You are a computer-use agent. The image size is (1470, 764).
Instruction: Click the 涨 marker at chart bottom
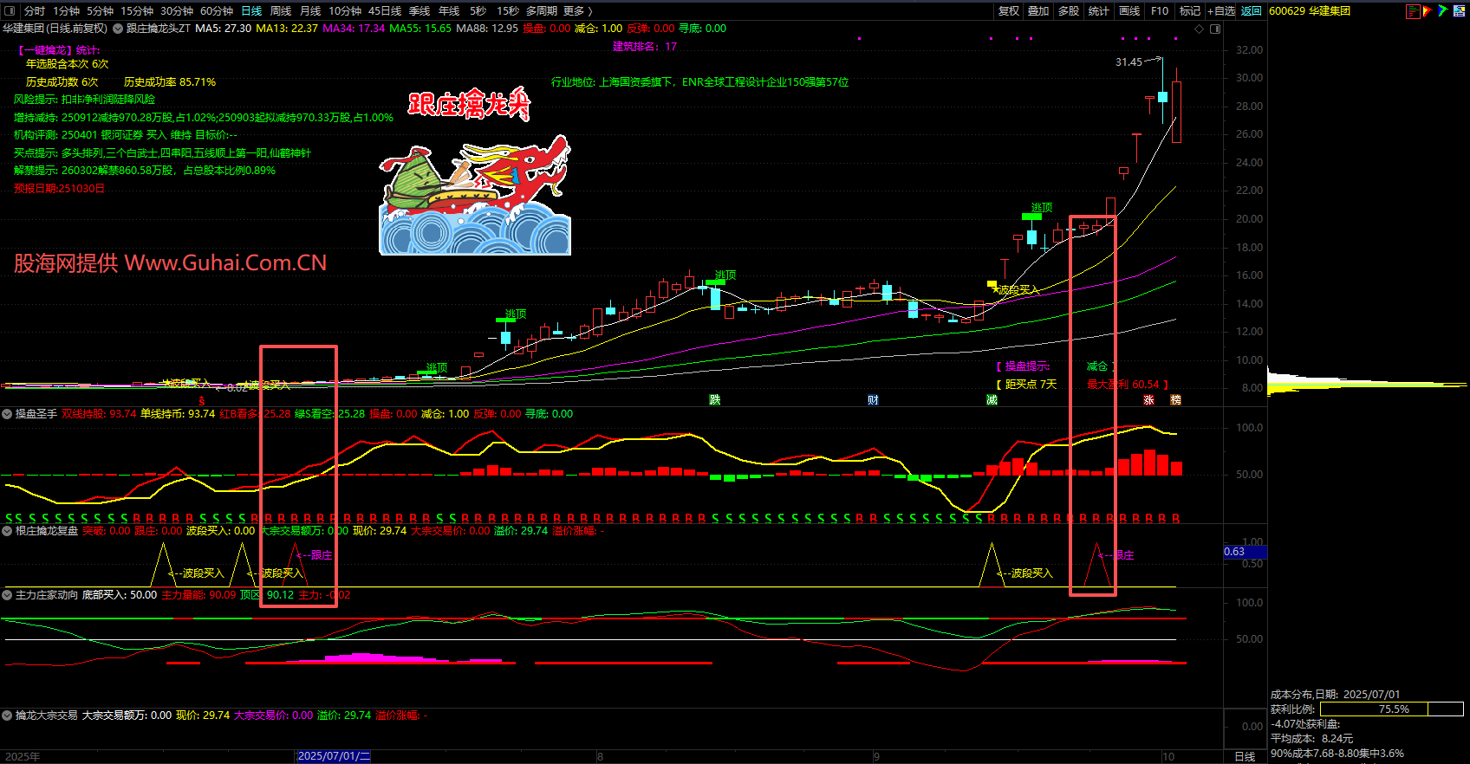point(1149,399)
